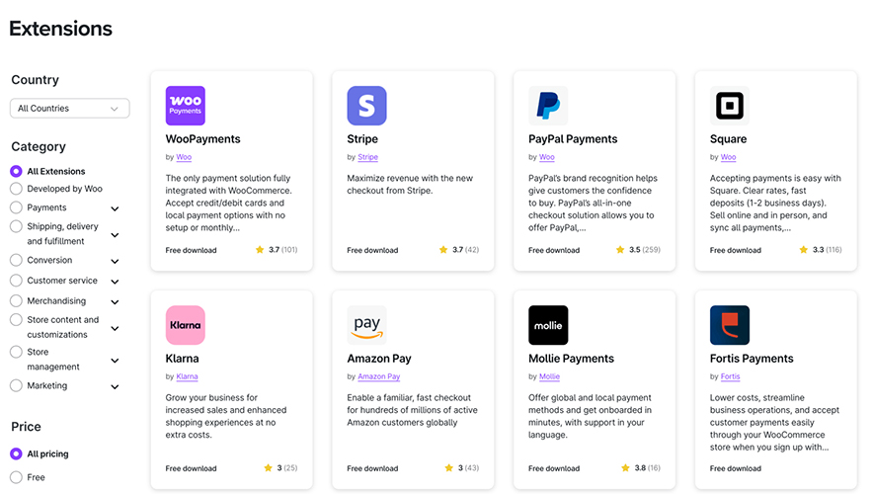The width and height of the screenshot is (873, 494).
Task: Click the PayPal logo icon
Action: (x=548, y=106)
